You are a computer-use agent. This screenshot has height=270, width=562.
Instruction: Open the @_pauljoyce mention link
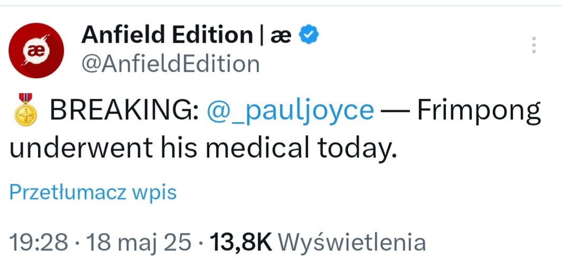coord(291,110)
